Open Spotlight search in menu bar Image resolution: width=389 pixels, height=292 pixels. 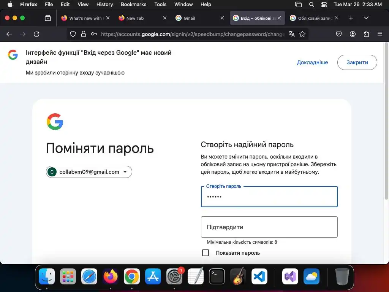312,4
